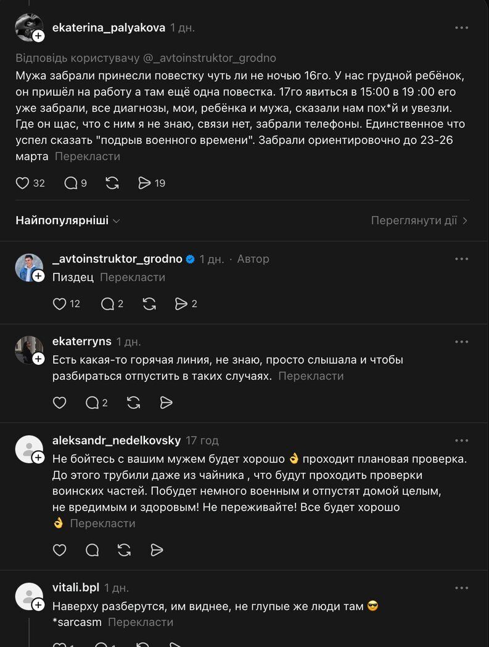Open the options menu on vitali.bpl's comment

[462, 588]
